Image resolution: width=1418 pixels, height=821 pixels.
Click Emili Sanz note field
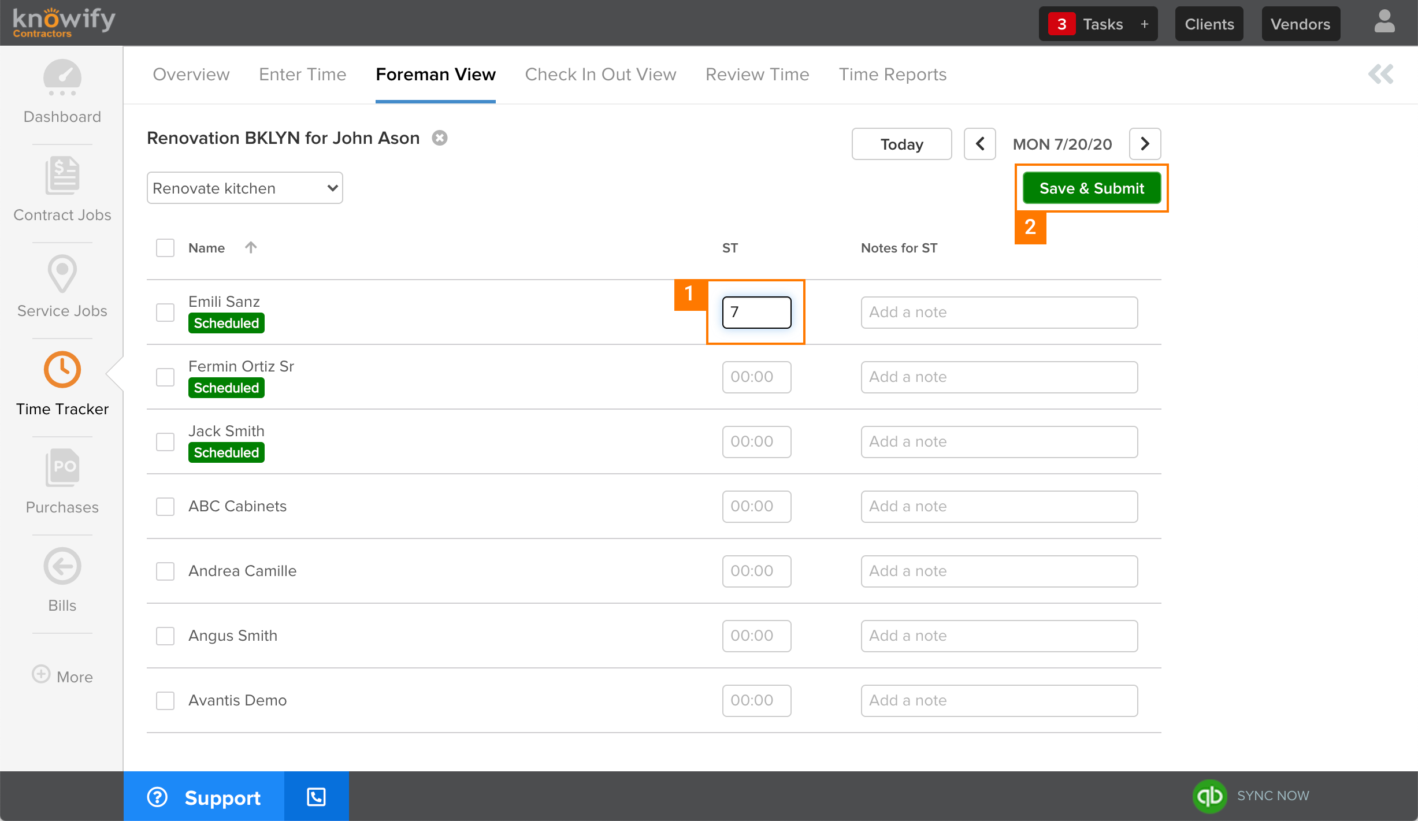[1000, 313]
